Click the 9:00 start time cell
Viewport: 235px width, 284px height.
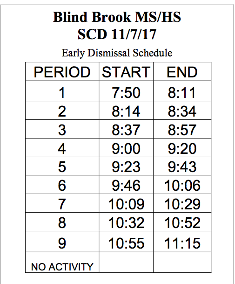tap(126, 148)
